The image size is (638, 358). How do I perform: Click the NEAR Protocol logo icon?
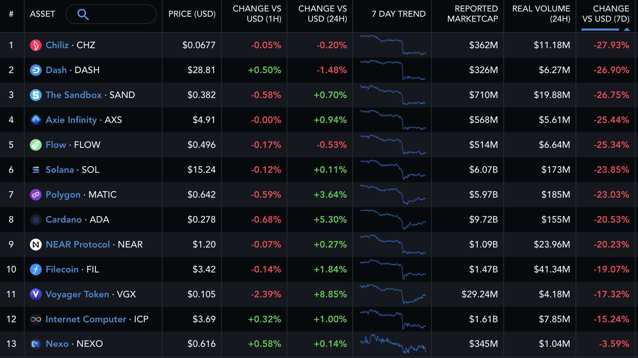35,245
